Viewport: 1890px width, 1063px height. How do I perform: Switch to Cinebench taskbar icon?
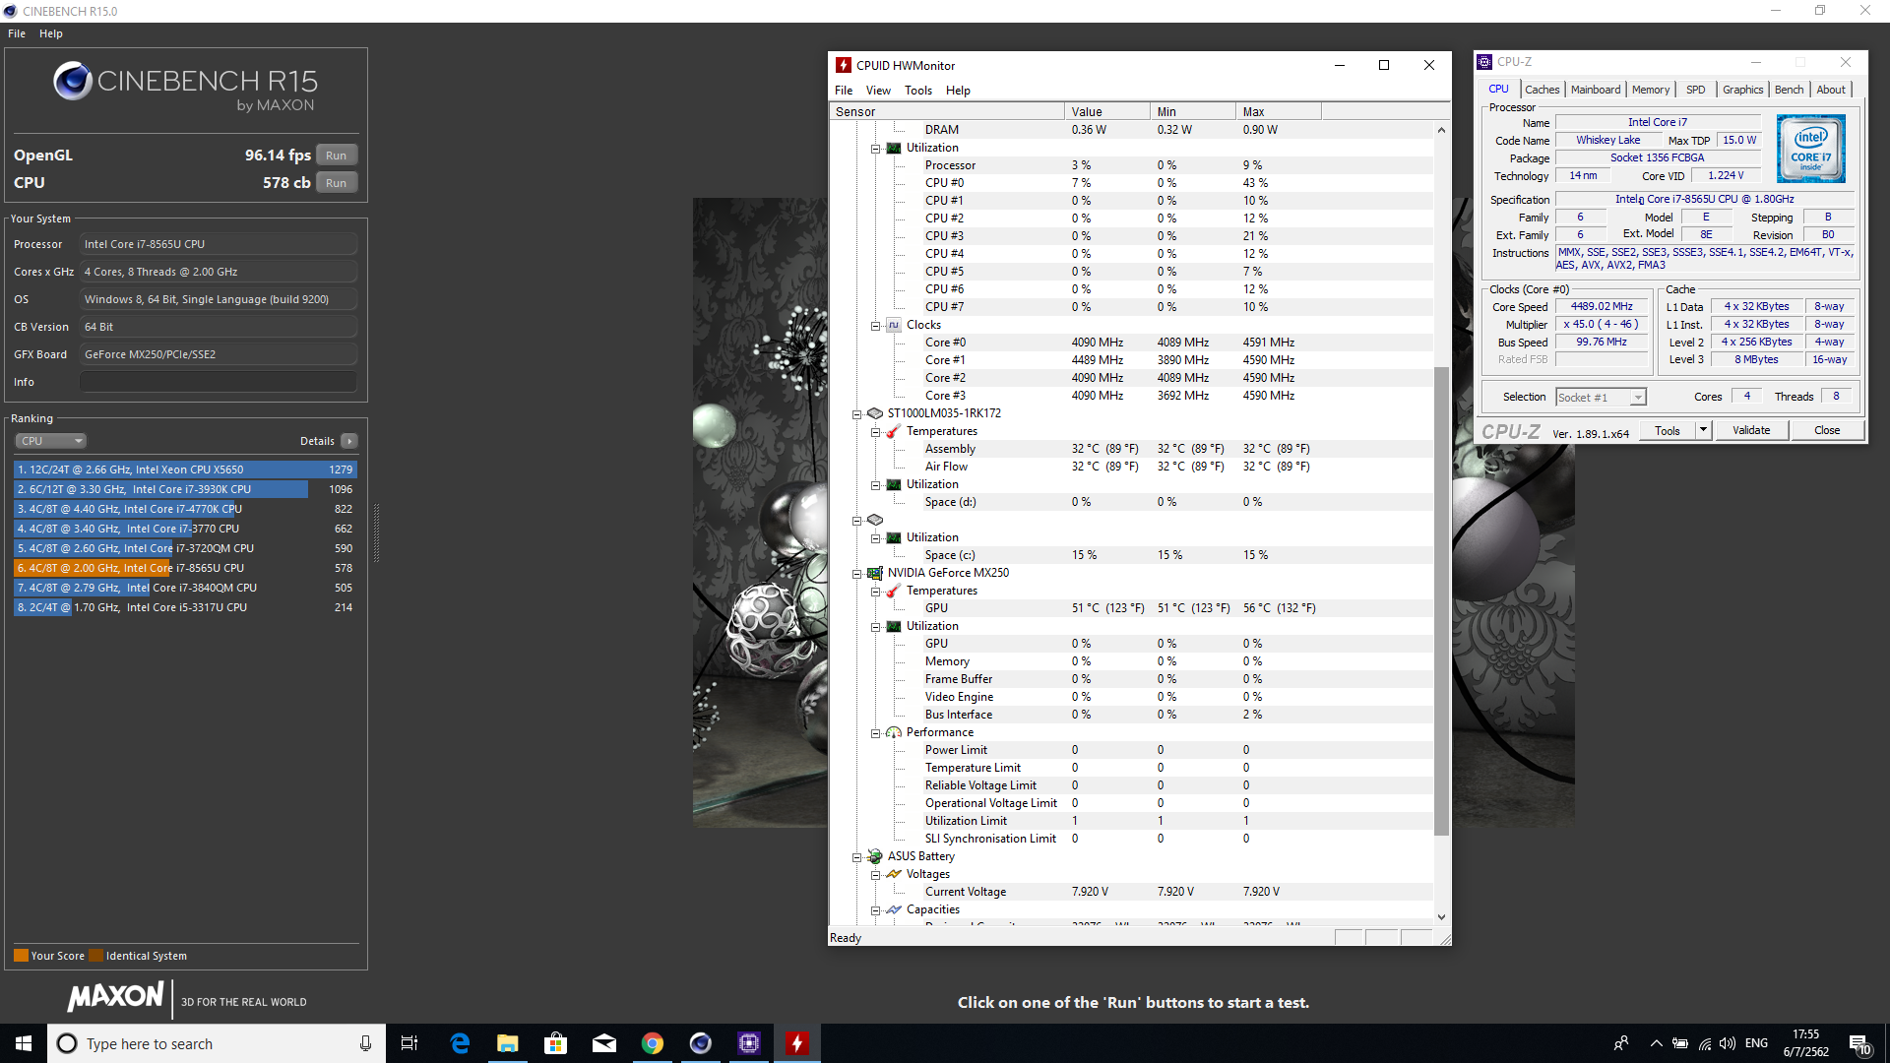click(x=700, y=1043)
